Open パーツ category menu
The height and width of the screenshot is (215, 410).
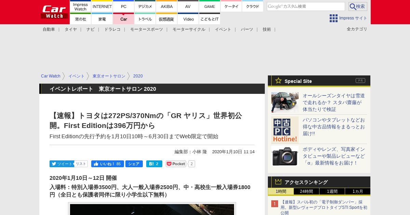247,29
